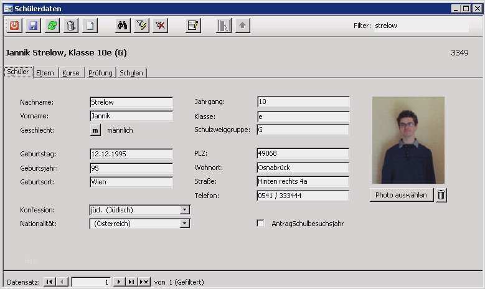Image resolution: width=485 pixels, height=289 pixels.
Task: Open the notes/edit form icon
Action: (193, 26)
